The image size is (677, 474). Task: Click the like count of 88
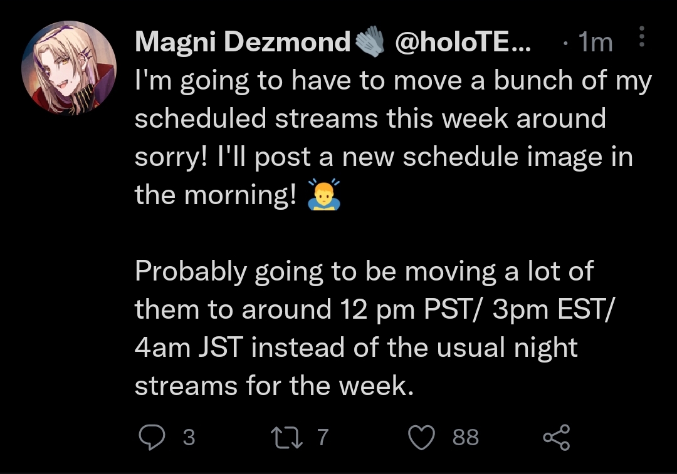click(465, 437)
